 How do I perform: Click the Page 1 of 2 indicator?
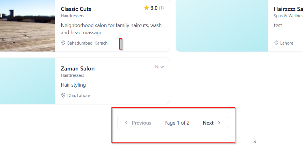(177, 123)
